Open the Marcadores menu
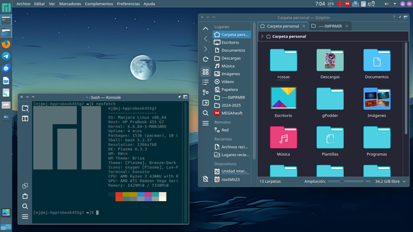 click(x=70, y=4)
